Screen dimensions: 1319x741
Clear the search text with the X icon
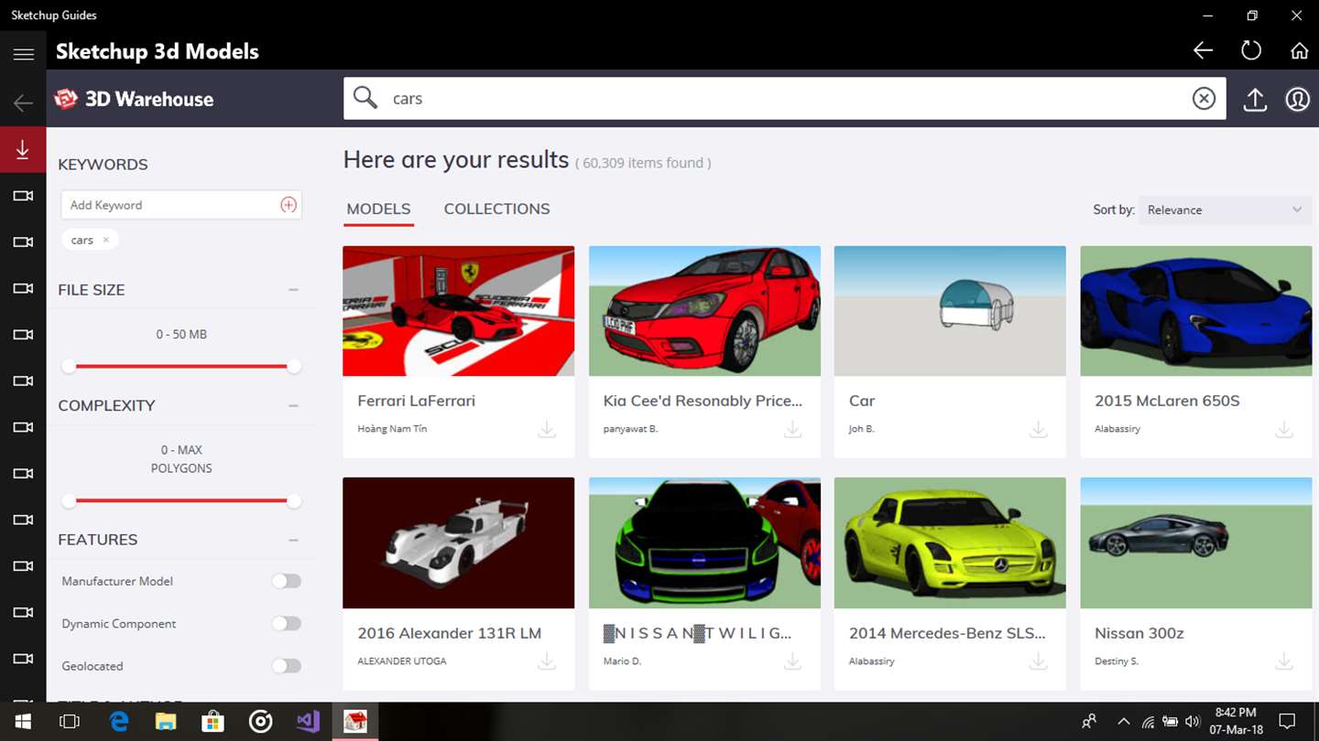(1204, 99)
